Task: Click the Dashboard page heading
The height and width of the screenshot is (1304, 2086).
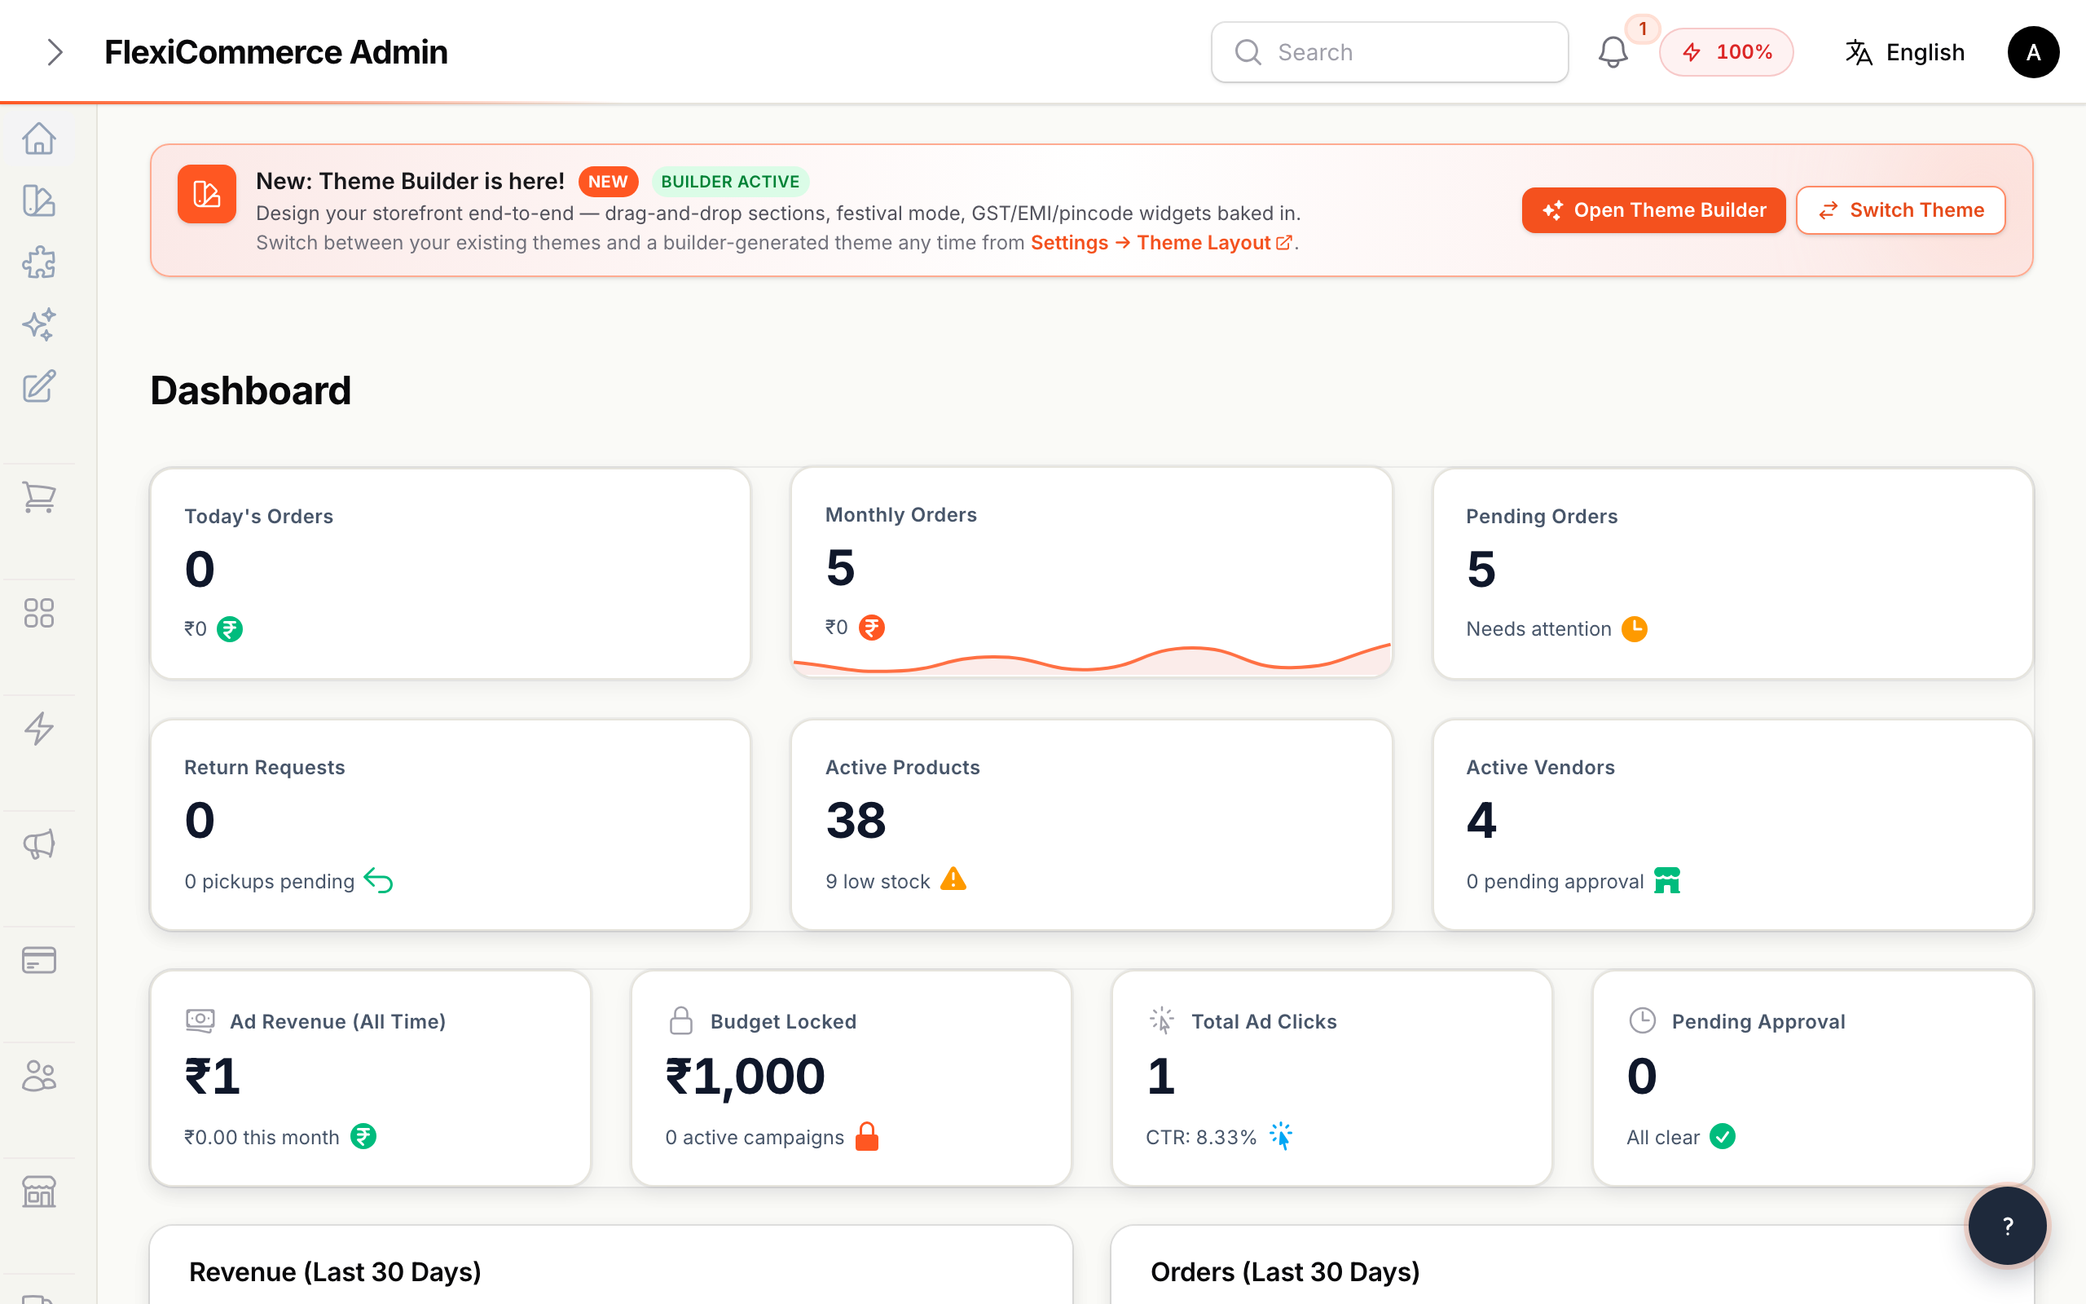Action: tap(251, 390)
